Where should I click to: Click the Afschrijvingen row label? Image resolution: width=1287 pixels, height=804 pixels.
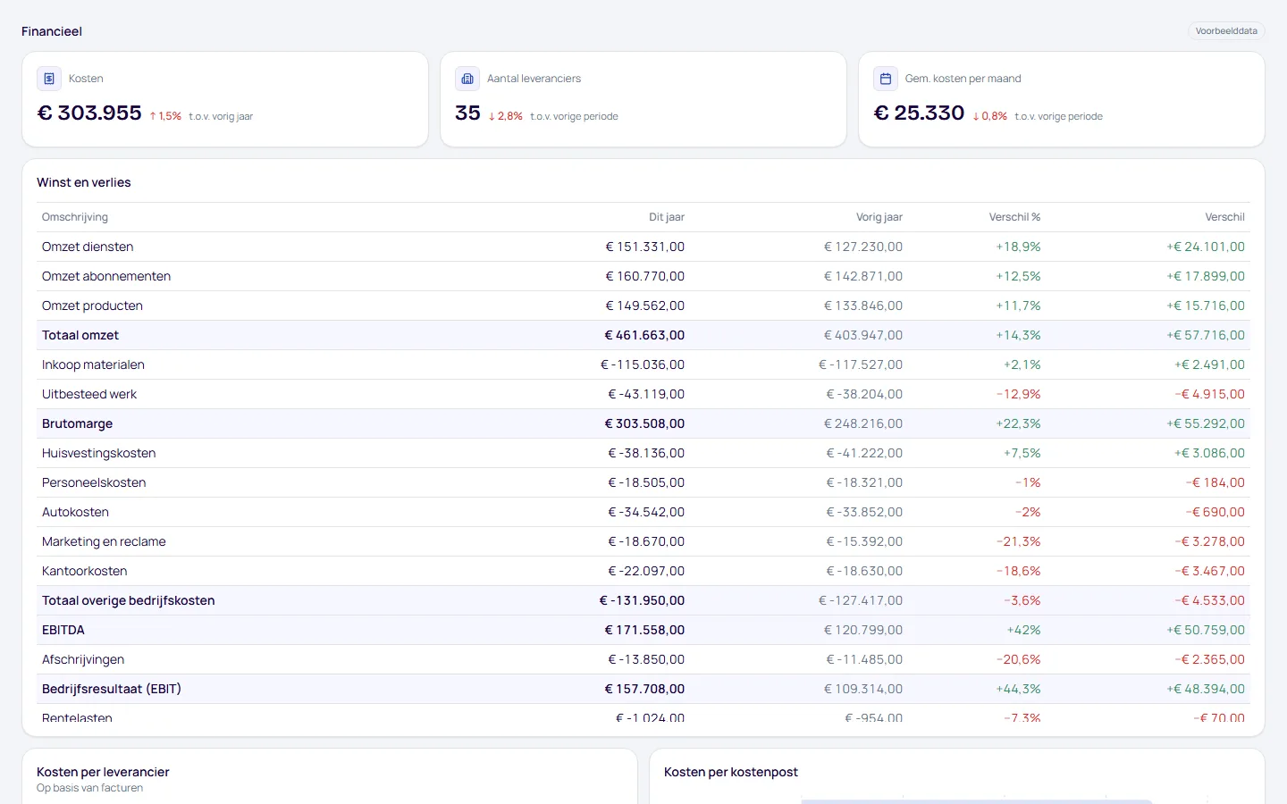[83, 659]
